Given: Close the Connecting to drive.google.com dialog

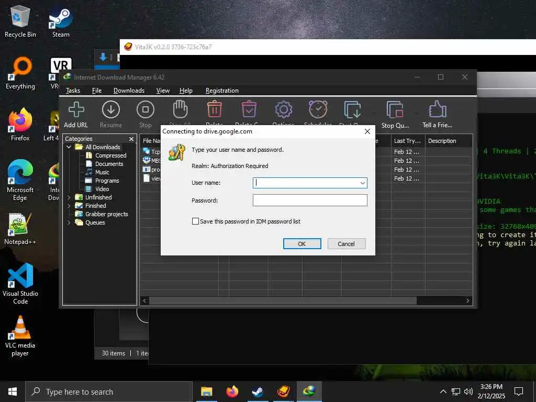Looking at the screenshot, I should tap(367, 131).
